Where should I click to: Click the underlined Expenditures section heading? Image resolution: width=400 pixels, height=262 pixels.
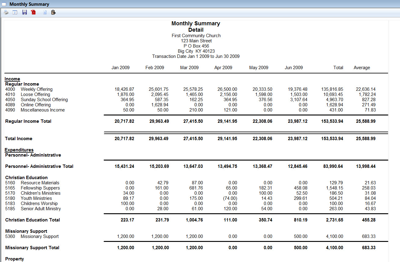click(19, 150)
